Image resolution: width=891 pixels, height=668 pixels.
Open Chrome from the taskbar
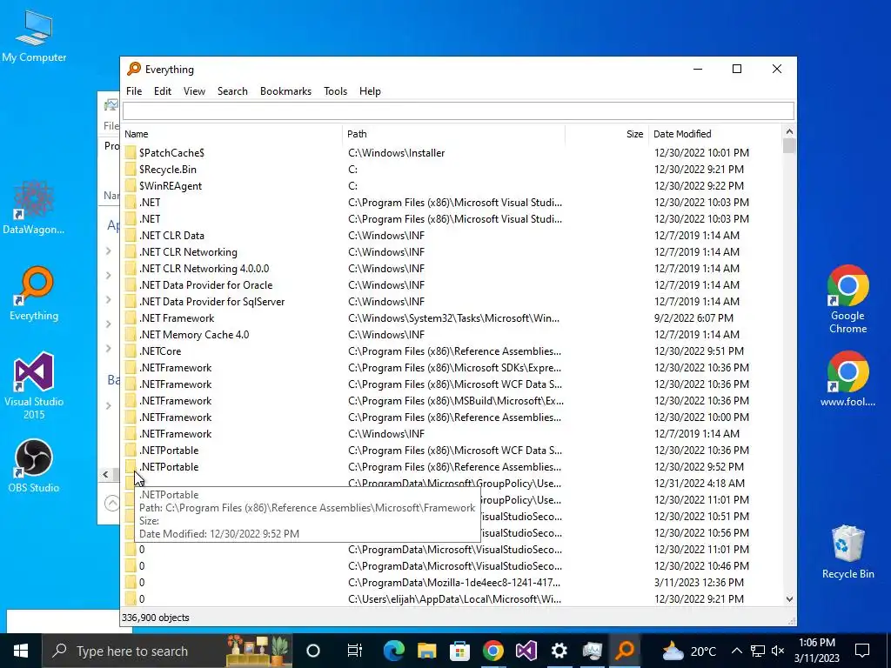(492, 651)
